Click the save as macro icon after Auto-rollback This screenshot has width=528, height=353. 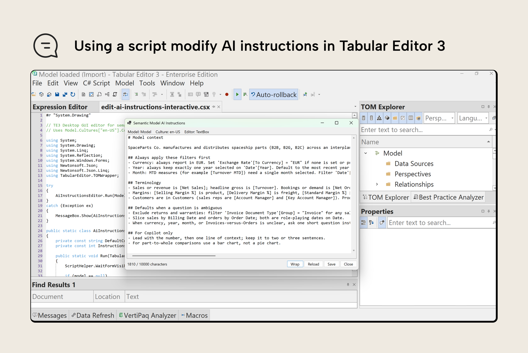[x=305, y=94]
